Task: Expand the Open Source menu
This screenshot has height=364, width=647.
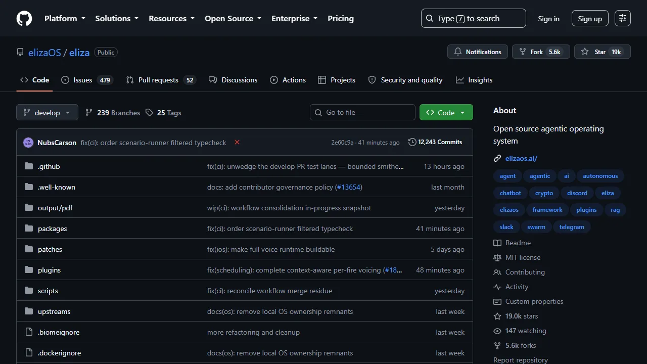Action: (x=233, y=18)
